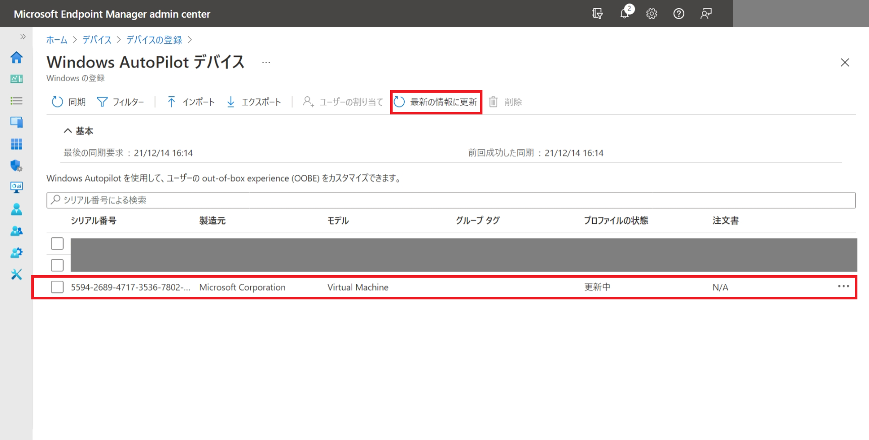Expand the left sidebar with double chevron
The height and width of the screenshot is (440, 869).
[x=23, y=36]
